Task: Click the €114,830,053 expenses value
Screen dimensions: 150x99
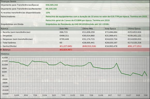Action: click(x=134, y=39)
